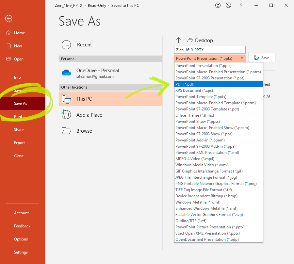
Task: Click the up-one-level arrow icon
Action: click(178, 40)
